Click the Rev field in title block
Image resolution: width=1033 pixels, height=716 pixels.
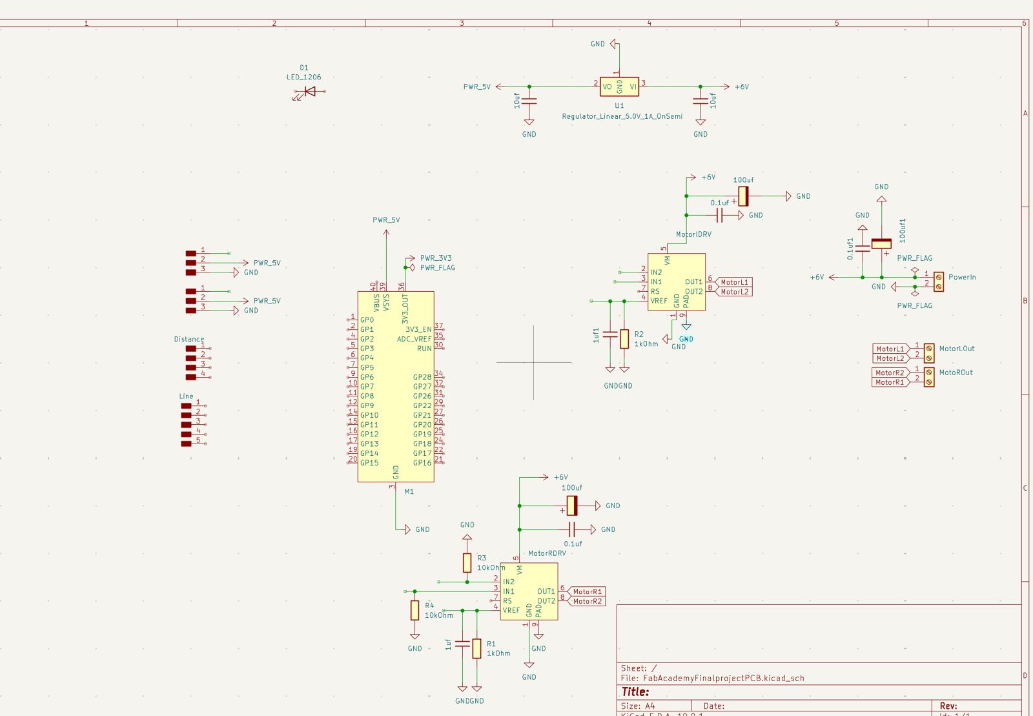click(x=948, y=706)
